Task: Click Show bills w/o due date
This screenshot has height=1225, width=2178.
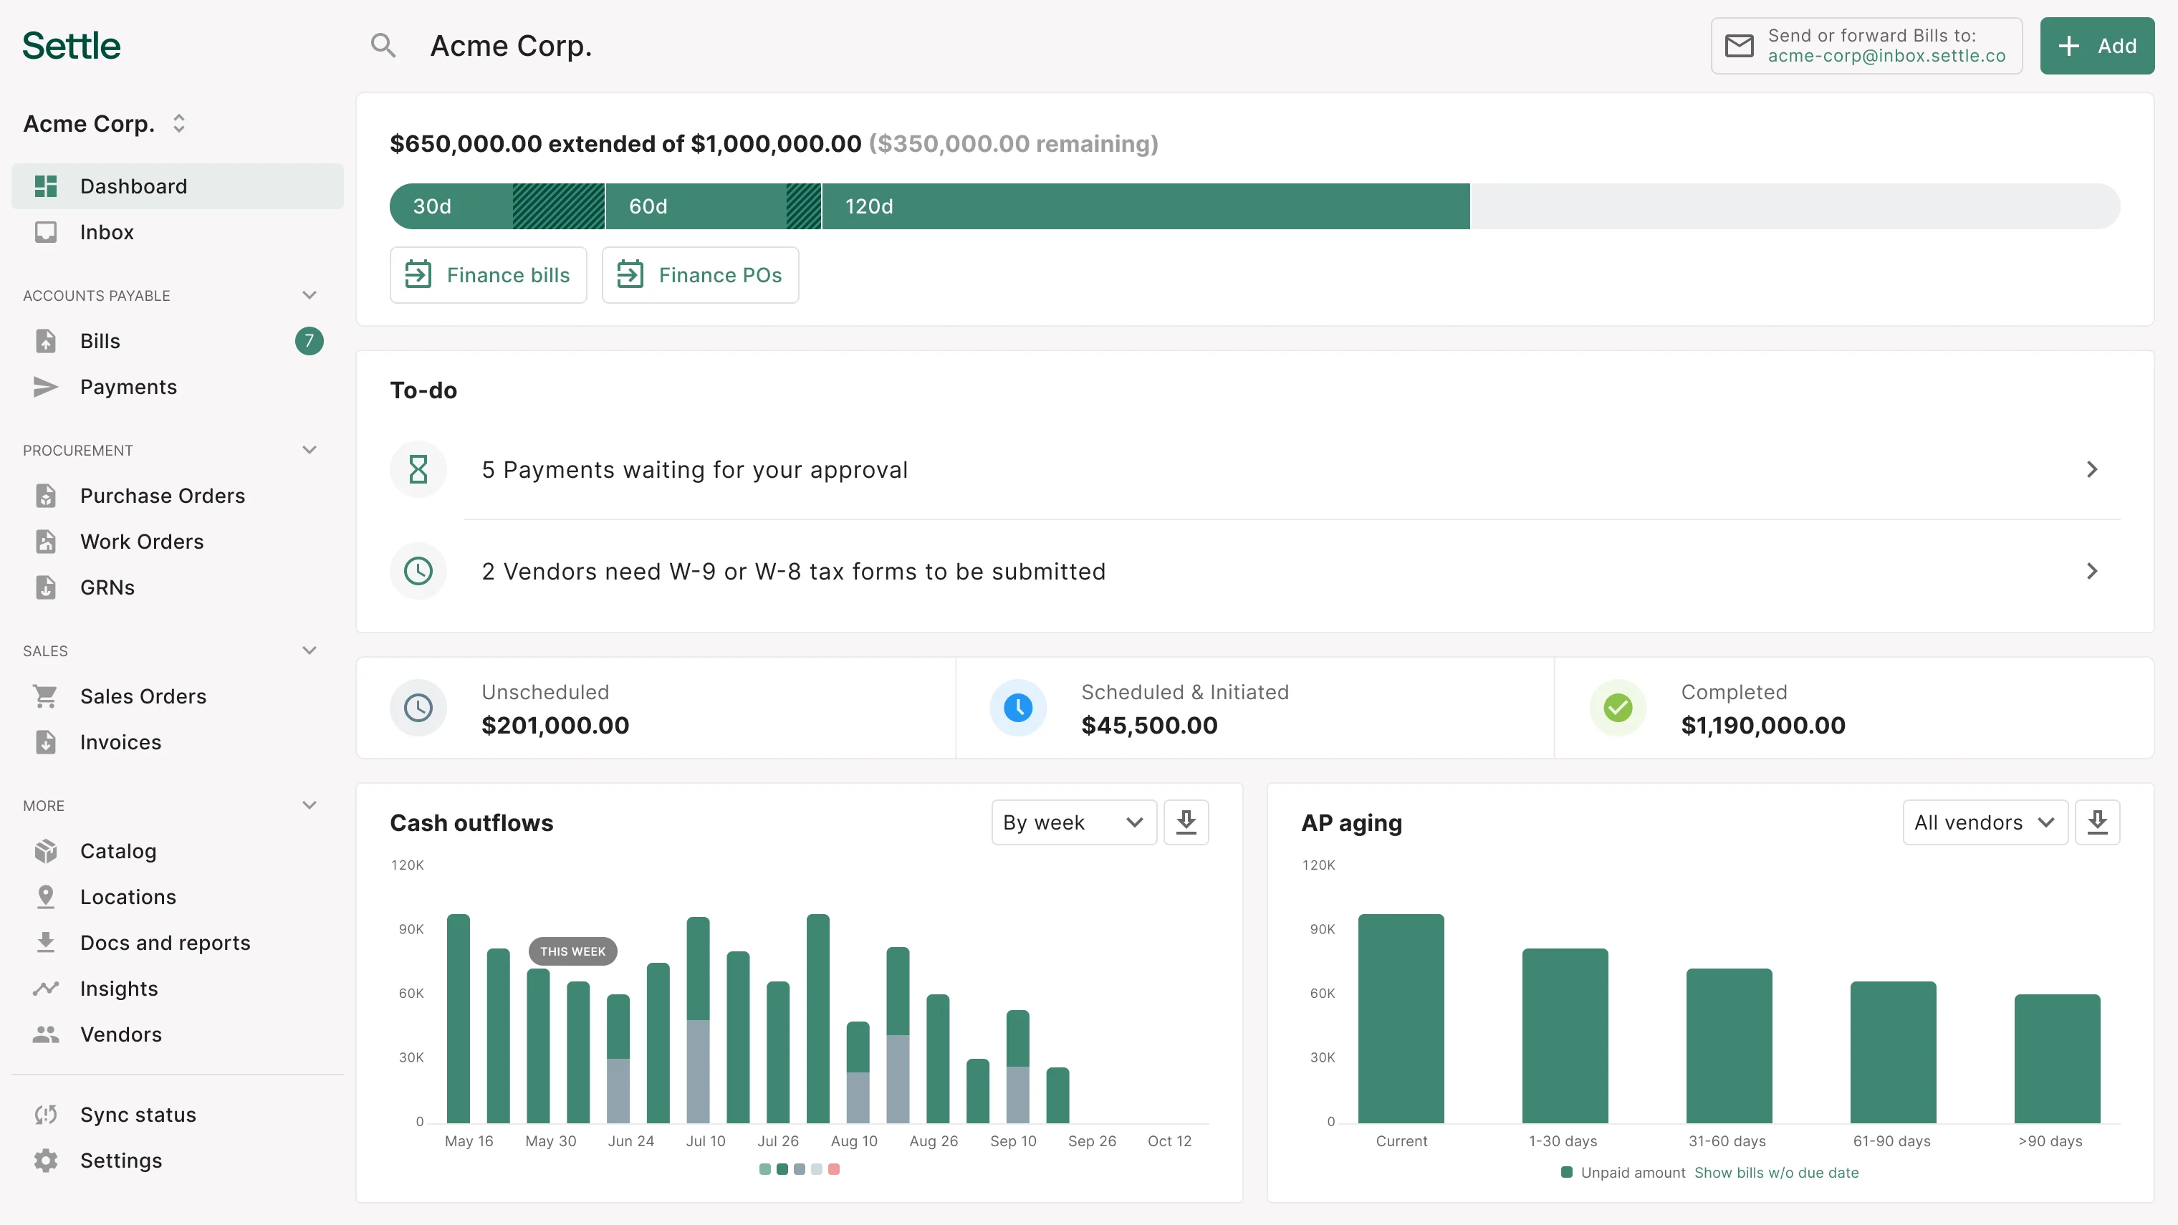Action: 1778,1173
